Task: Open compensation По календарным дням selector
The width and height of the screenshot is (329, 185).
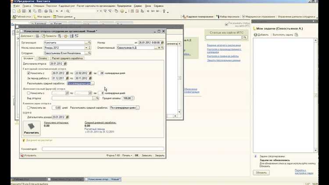Action: pyautogui.click(x=137, y=108)
